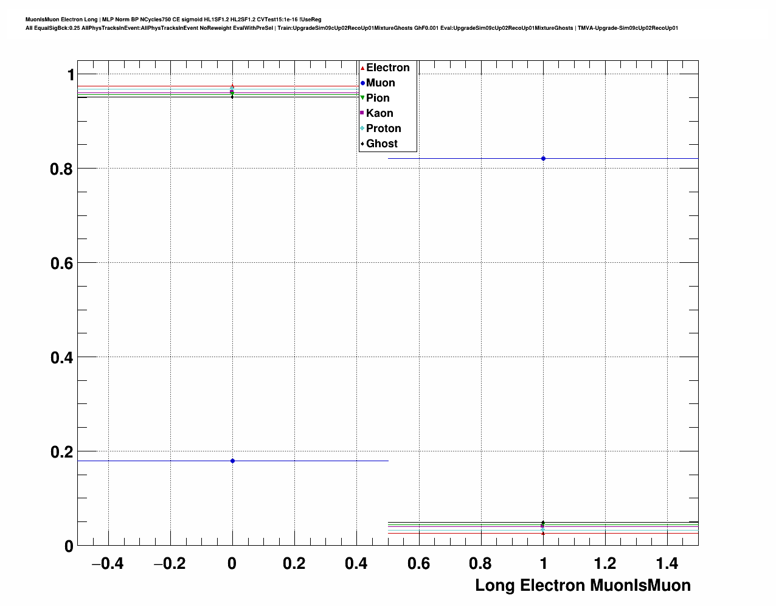Click the y-axis label 0.4
This screenshot has width=776, height=606.
pyautogui.click(x=61, y=358)
